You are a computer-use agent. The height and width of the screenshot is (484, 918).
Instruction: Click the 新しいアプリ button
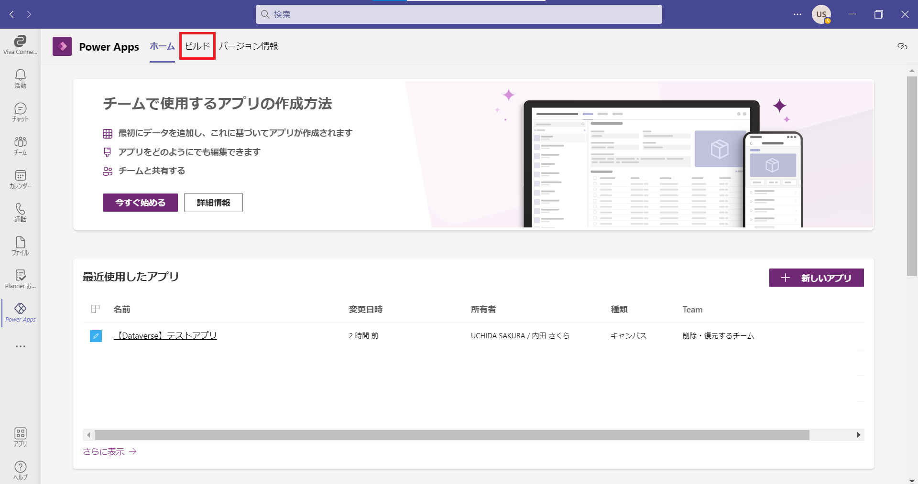[816, 278]
